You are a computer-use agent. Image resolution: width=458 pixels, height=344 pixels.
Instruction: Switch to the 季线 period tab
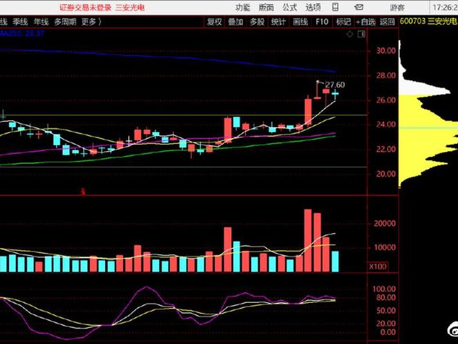coord(20,22)
